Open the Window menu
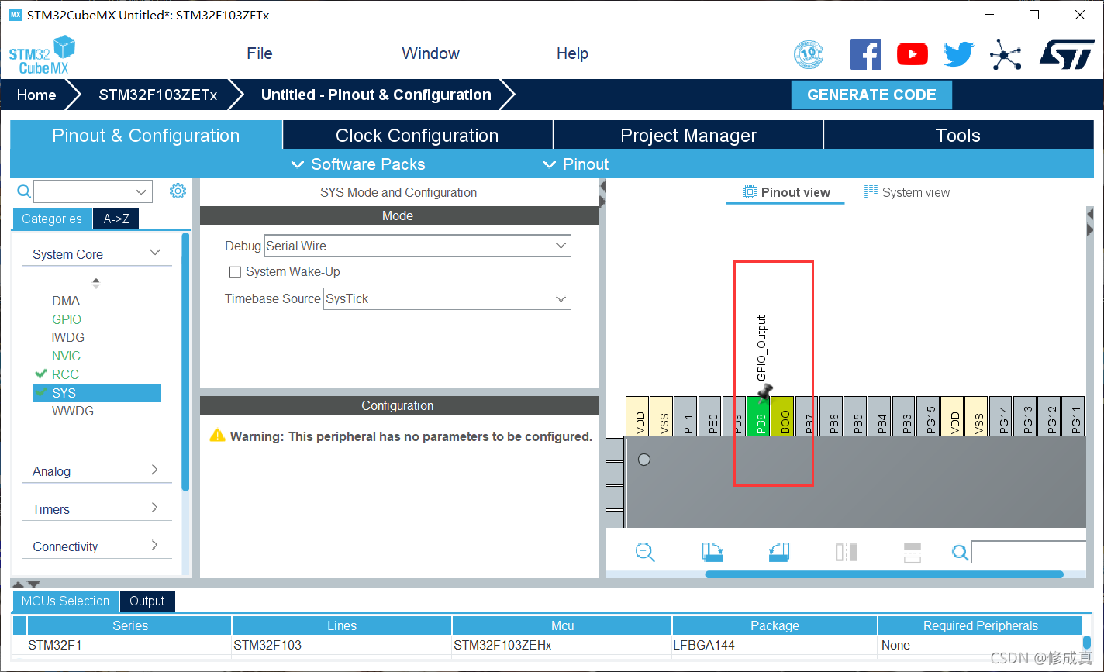Screen dimensions: 1104x672 pos(430,53)
